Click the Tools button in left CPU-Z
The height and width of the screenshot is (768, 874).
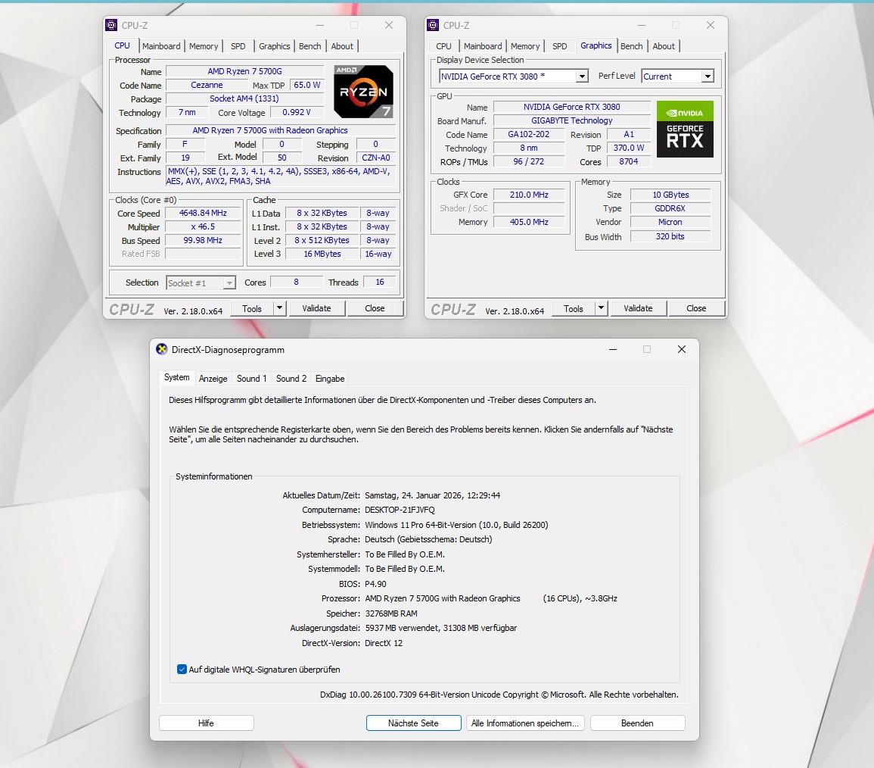(252, 308)
